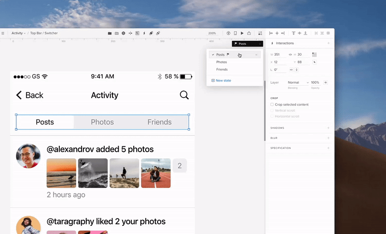
Task: Open the Normal blending mode dropdown
Action: coord(298,82)
